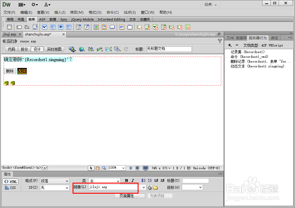Insert a Textarea form element

35,27
